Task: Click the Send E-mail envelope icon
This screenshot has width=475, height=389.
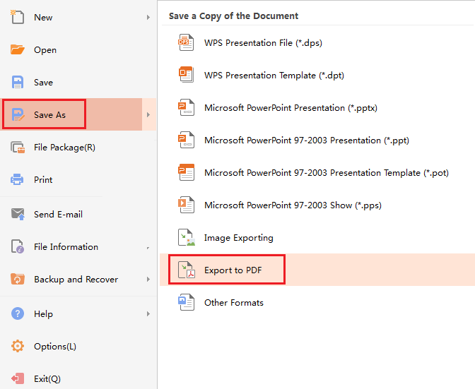Action: click(18, 214)
